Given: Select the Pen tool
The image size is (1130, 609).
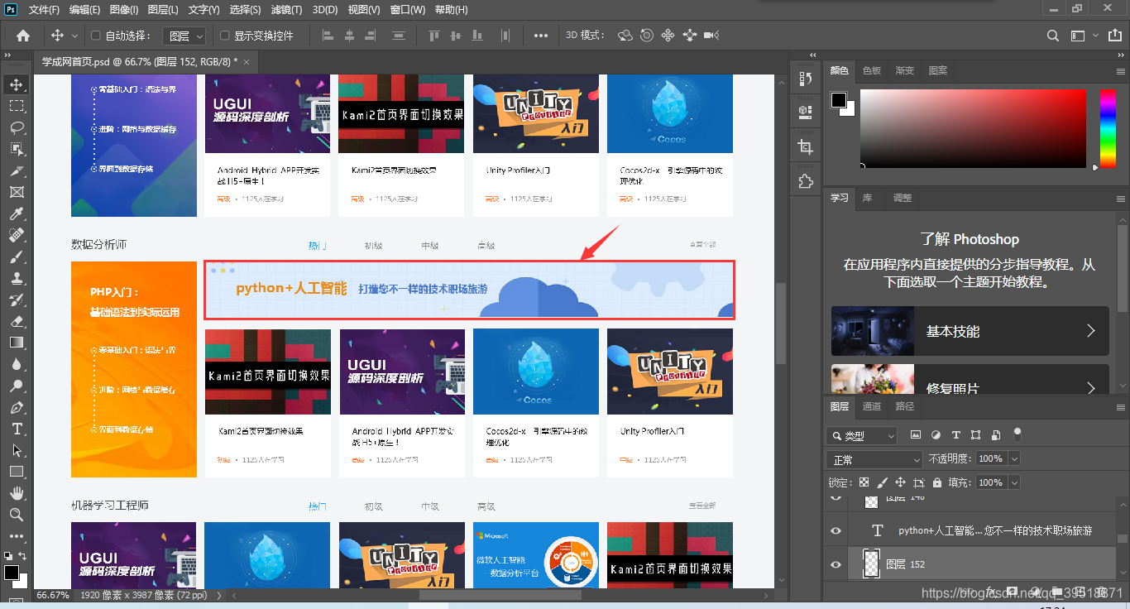Looking at the screenshot, I should pyautogui.click(x=17, y=407).
